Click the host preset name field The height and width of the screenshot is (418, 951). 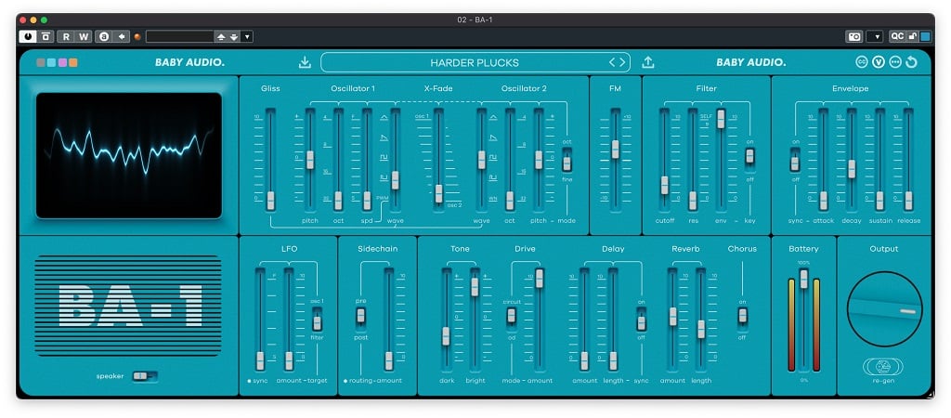point(180,36)
